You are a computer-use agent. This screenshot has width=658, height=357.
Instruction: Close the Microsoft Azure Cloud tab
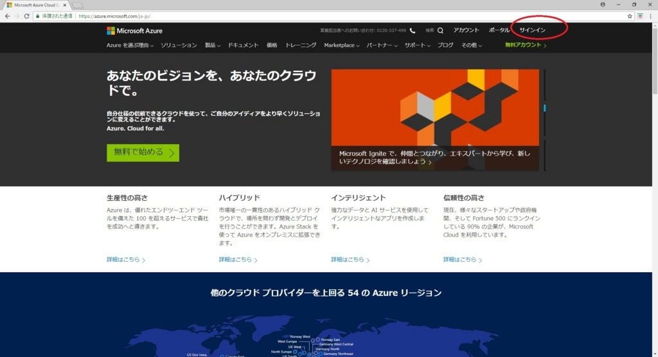point(65,5)
